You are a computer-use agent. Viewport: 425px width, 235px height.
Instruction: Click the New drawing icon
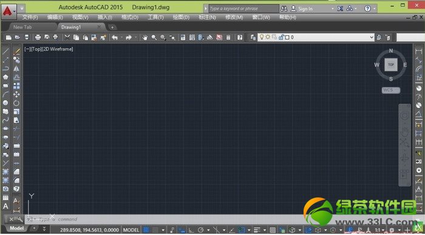9,38
